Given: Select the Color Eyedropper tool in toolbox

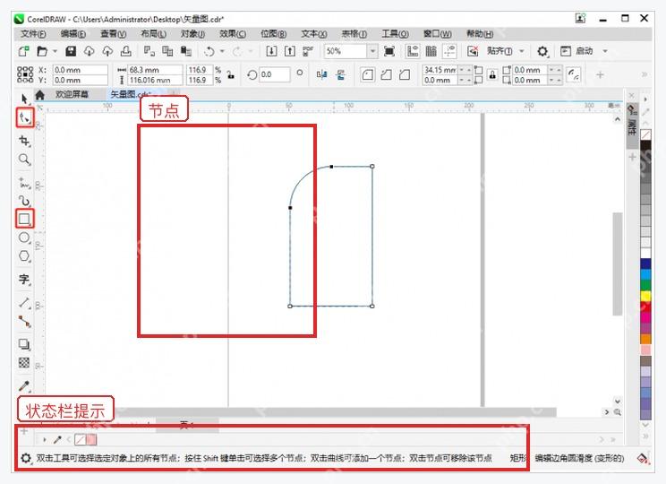Looking at the screenshot, I should click(x=24, y=385).
